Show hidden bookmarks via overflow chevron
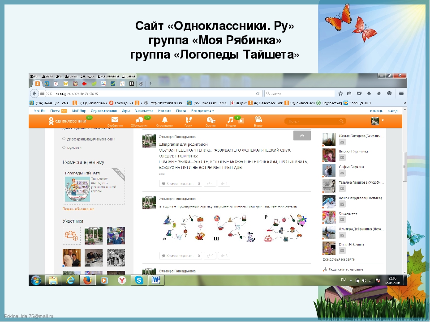Viewport: 430px width, 322px height. pyautogui.click(x=405, y=103)
